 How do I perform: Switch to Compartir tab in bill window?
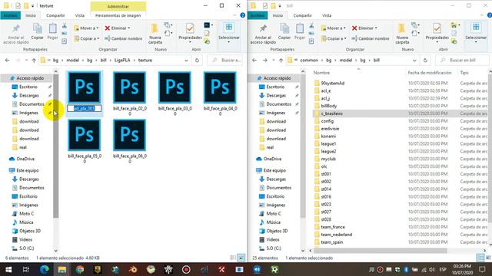coord(302,15)
